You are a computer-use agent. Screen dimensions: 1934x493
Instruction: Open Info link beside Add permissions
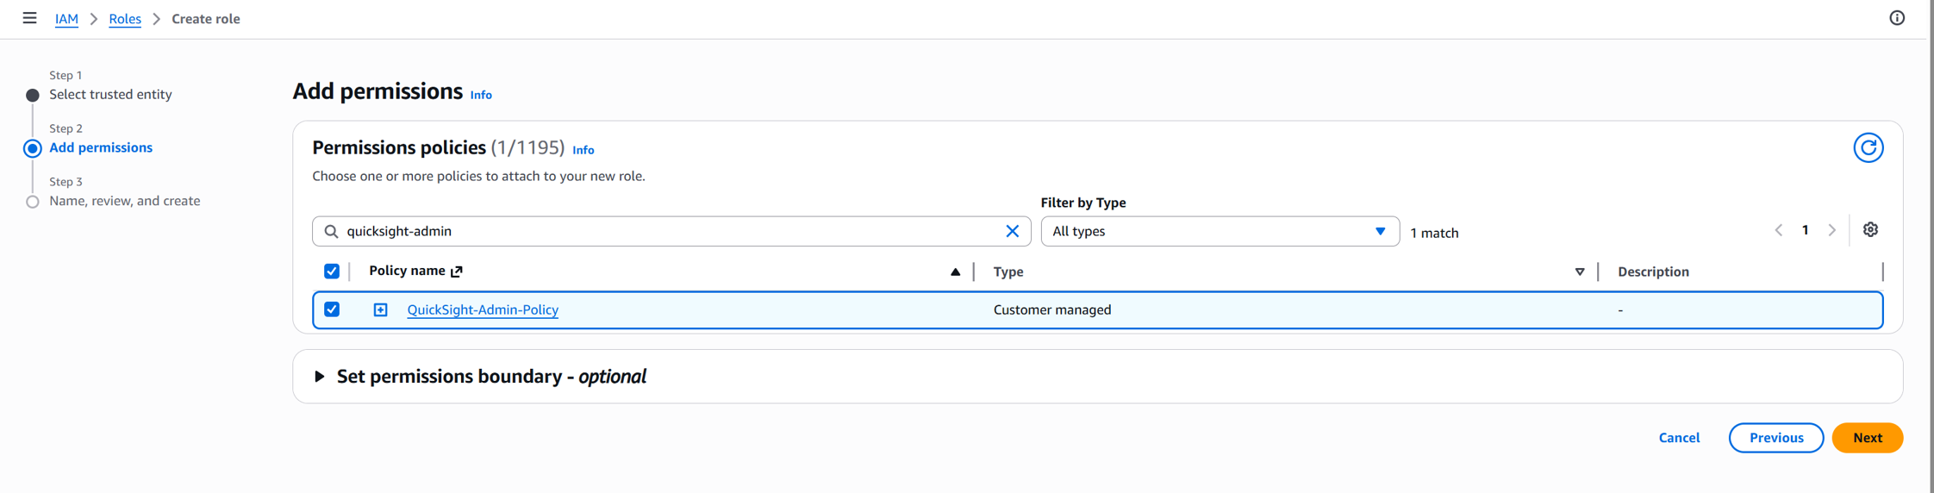click(481, 95)
